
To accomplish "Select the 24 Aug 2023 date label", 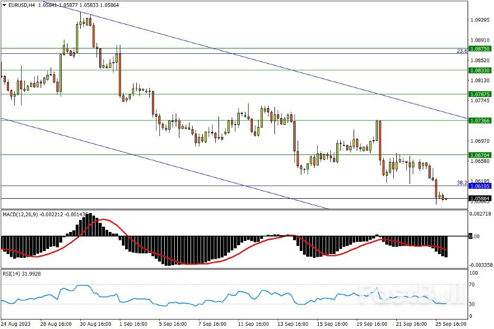I will [x=17, y=323].
